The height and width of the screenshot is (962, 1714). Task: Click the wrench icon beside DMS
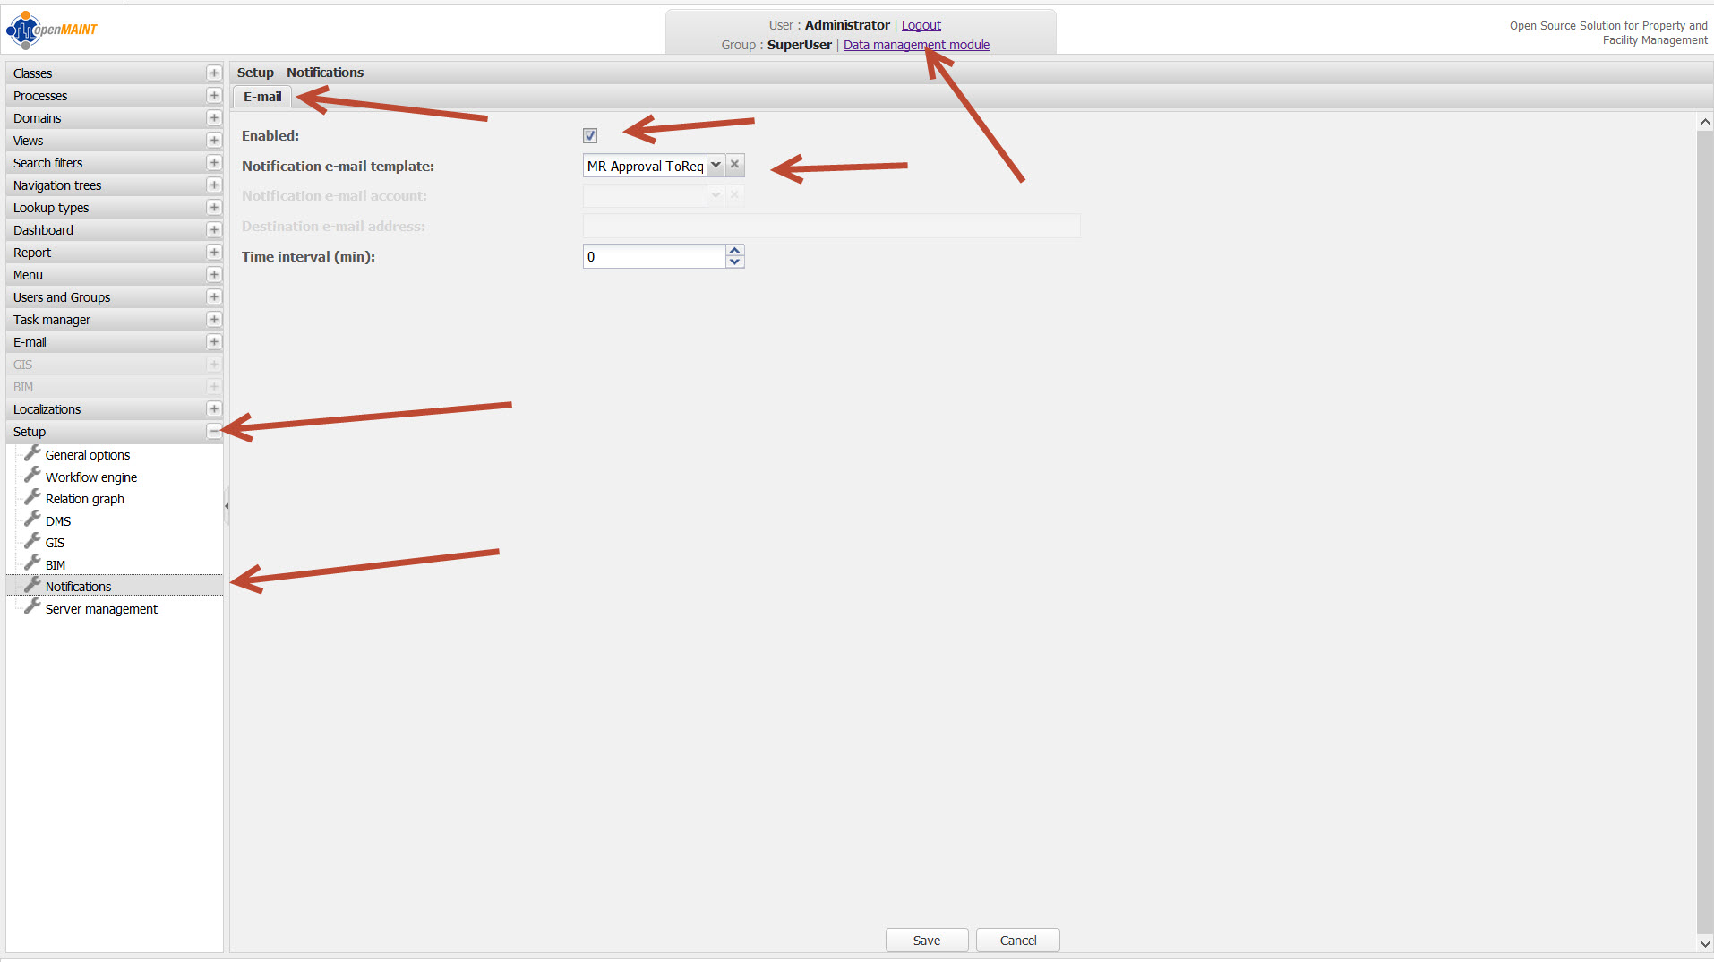[32, 520]
